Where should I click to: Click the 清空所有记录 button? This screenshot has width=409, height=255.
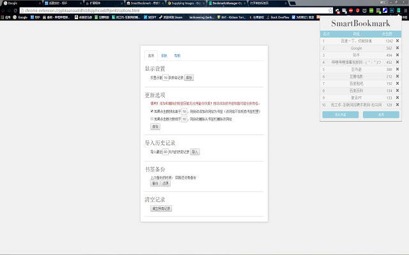pyautogui.click(x=161, y=208)
